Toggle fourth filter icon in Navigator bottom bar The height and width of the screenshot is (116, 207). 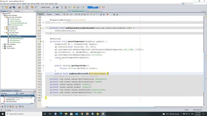[x=10, y=107]
